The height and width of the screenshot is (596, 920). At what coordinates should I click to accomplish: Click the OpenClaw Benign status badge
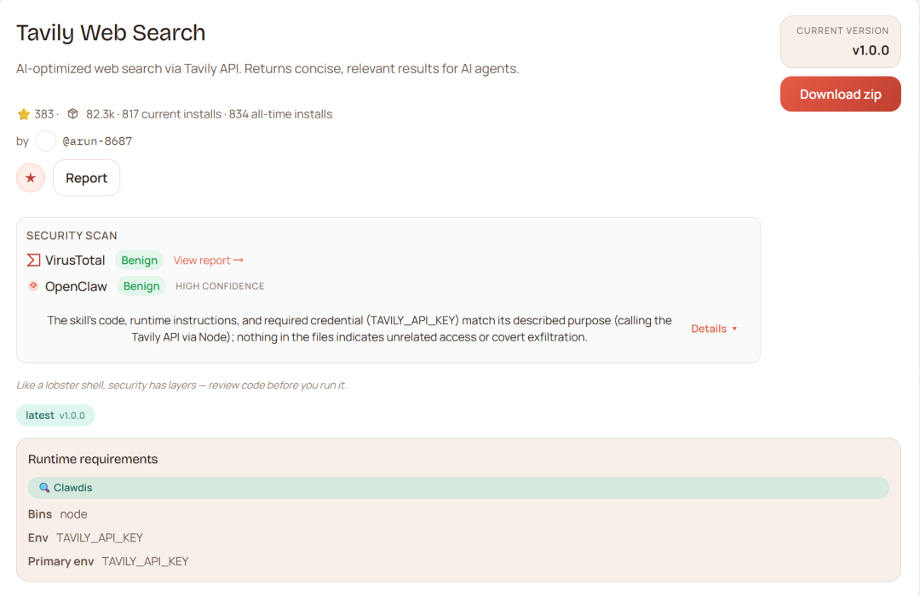(x=141, y=286)
